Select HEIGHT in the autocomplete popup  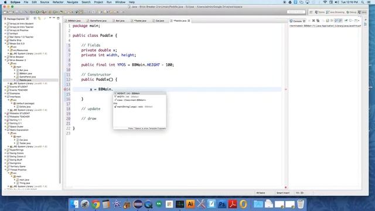(139, 93)
